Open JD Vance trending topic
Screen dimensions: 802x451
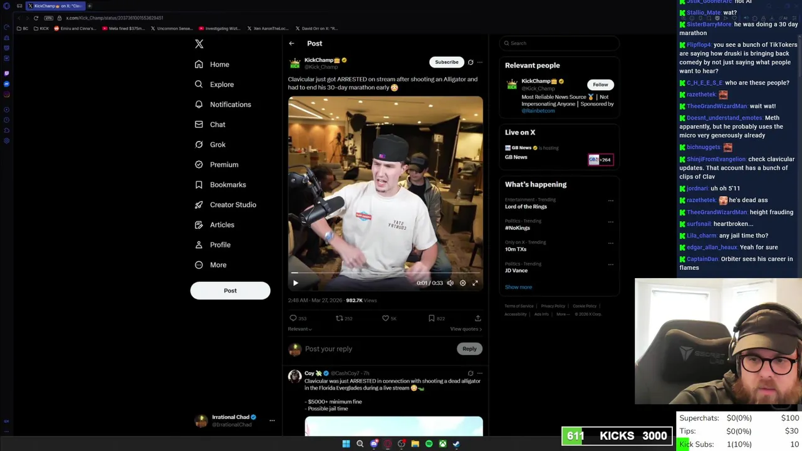click(x=516, y=271)
